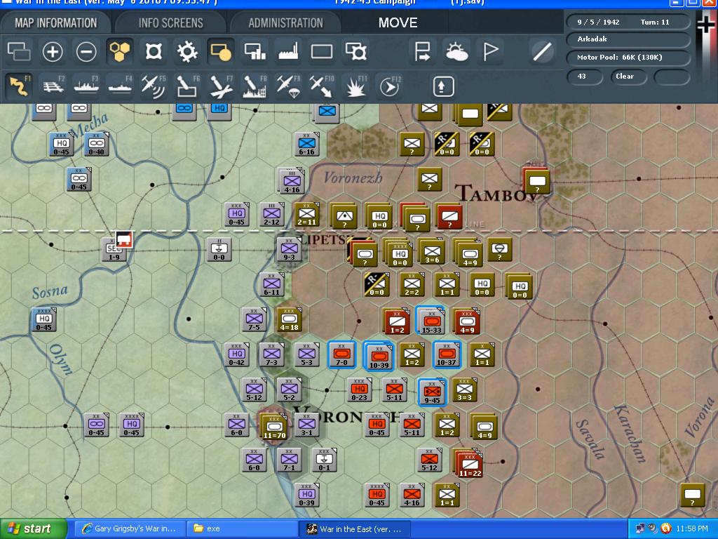Open the MAP INFORMATION tab
Screen dimensions: 718x539
(56, 22)
